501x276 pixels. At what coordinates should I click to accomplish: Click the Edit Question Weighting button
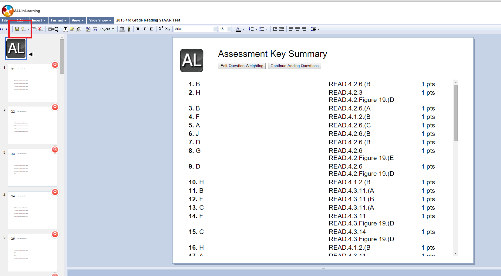[241, 66]
